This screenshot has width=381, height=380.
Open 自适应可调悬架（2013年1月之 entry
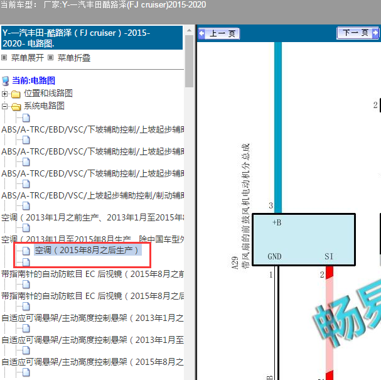(92, 318)
